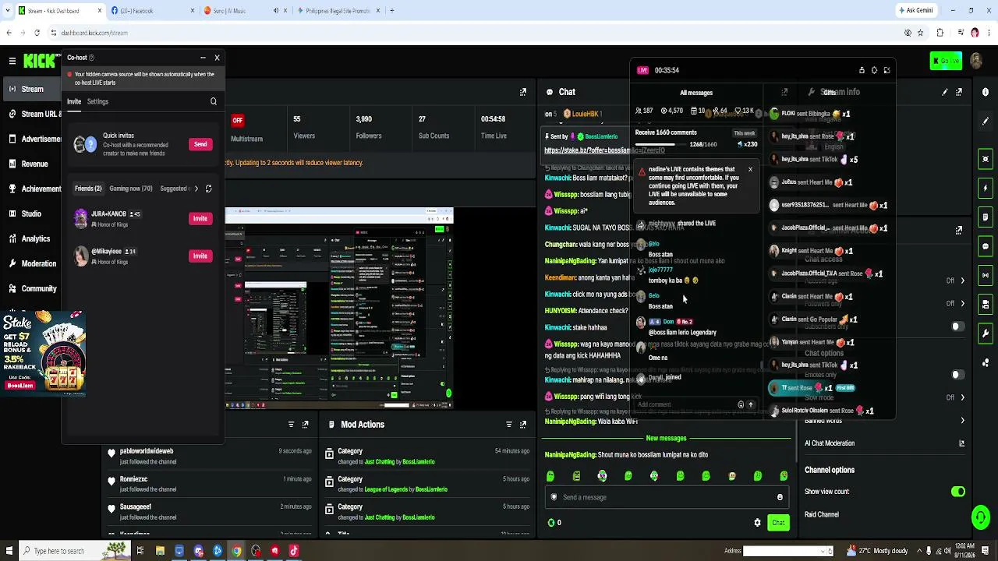Click the message input field

[x=667, y=497]
